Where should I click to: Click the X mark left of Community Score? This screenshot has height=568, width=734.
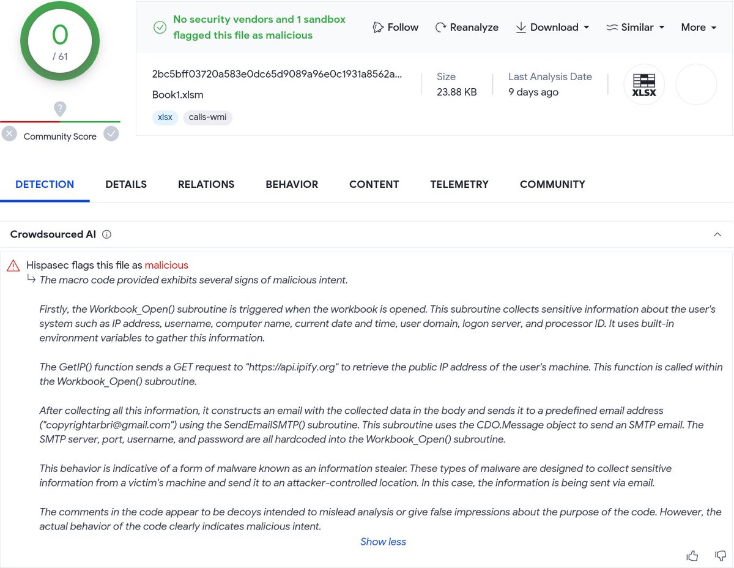9,133
